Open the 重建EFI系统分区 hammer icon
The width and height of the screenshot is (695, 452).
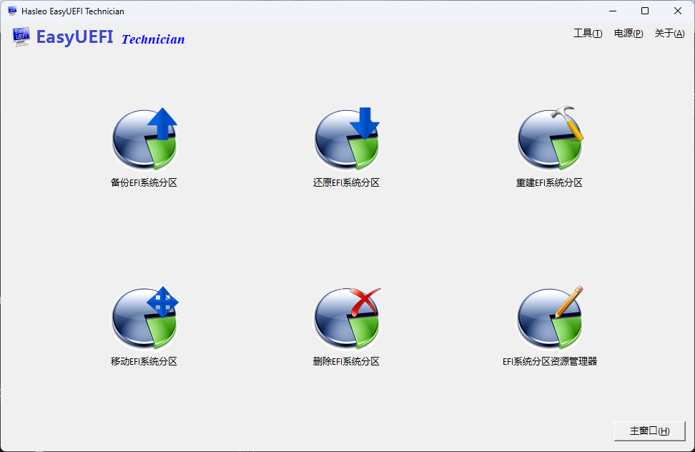(550, 139)
